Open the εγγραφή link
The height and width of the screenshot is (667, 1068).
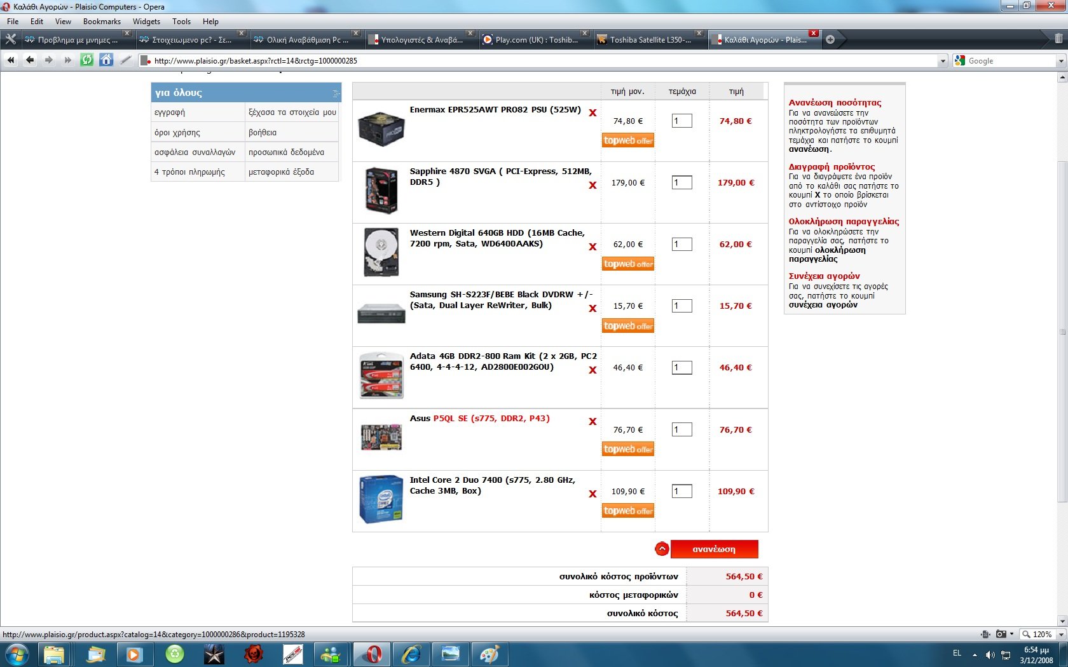pyautogui.click(x=170, y=112)
